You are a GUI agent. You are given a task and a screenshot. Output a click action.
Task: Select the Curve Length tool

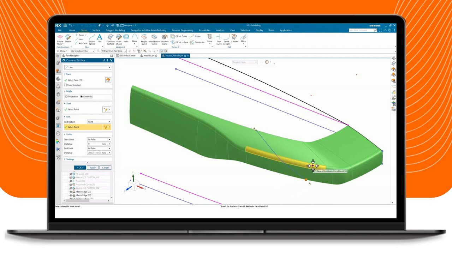[x=226, y=40]
